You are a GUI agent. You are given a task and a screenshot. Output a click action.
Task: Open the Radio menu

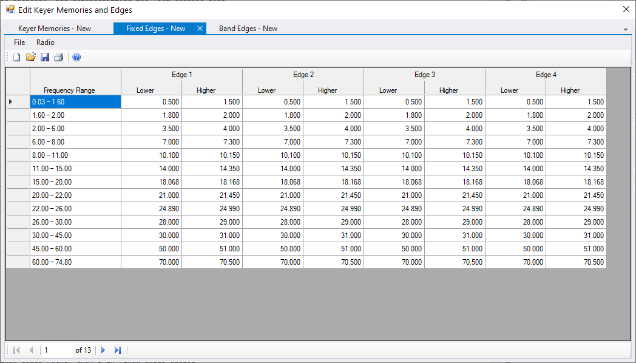point(46,42)
